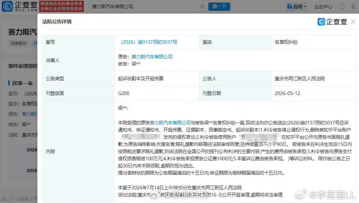Screen dimensions: 359x203
Task: Open plaintiff link 赛力斯汽车有限公司 in 当事人 row
Action: [152, 57]
